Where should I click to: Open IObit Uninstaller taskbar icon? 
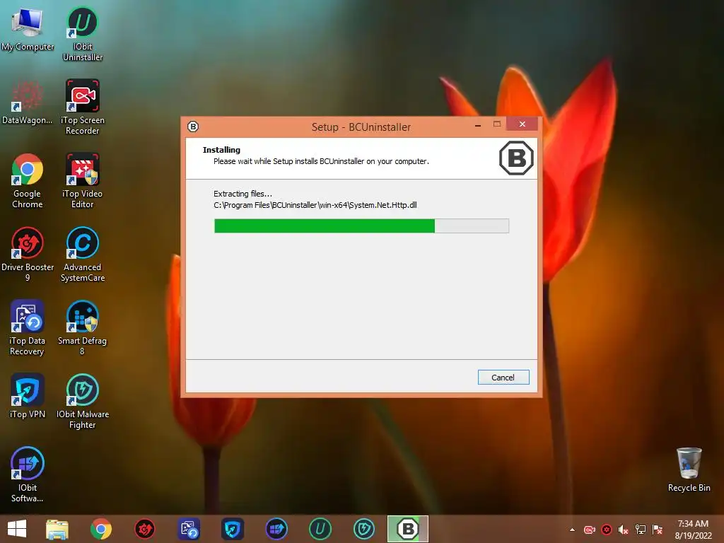tap(320, 529)
